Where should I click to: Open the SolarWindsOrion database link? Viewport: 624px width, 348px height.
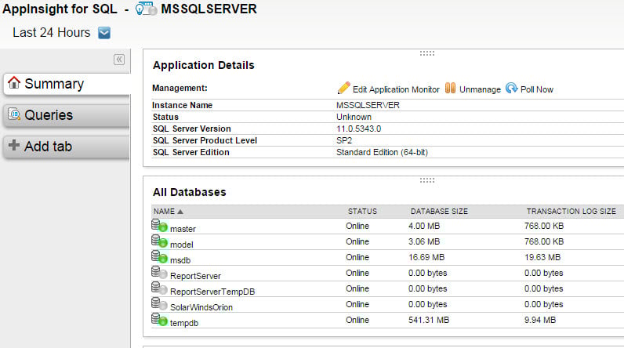point(201,307)
